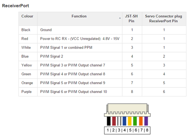Click the blue wire in the connector diagram
Image resolution: width=188 pixels, height=140 pixels.
(x=124, y=121)
